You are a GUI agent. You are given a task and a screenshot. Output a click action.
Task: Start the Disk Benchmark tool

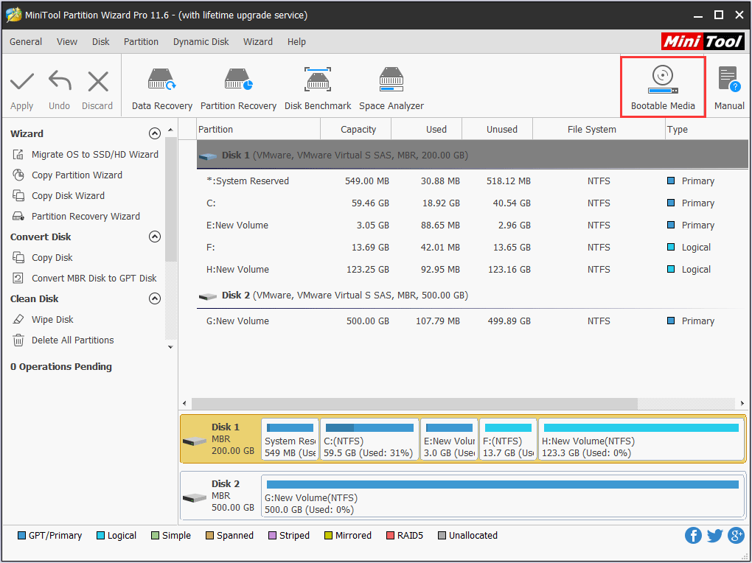318,88
